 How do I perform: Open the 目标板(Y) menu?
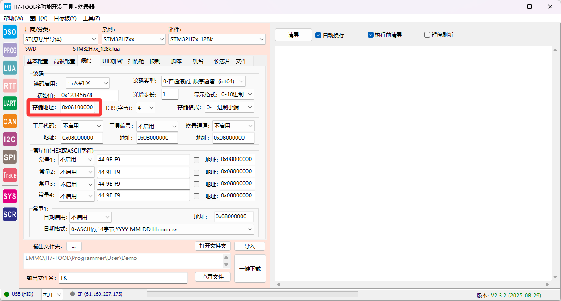tap(65, 18)
